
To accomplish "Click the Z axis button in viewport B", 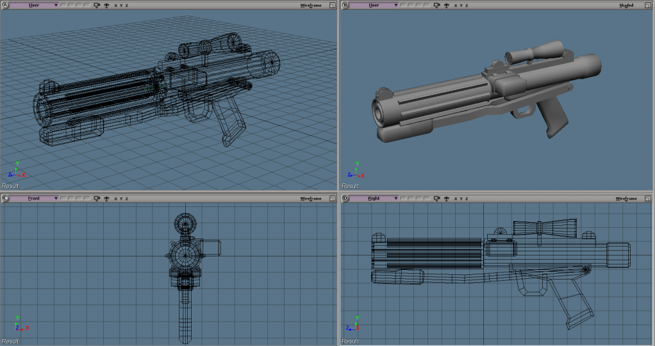I will [x=467, y=5].
